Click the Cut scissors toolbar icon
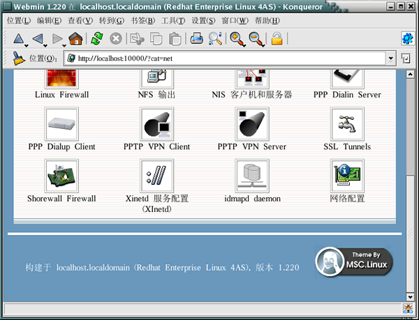The height and width of the screenshot is (320, 419). coord(137,39)
